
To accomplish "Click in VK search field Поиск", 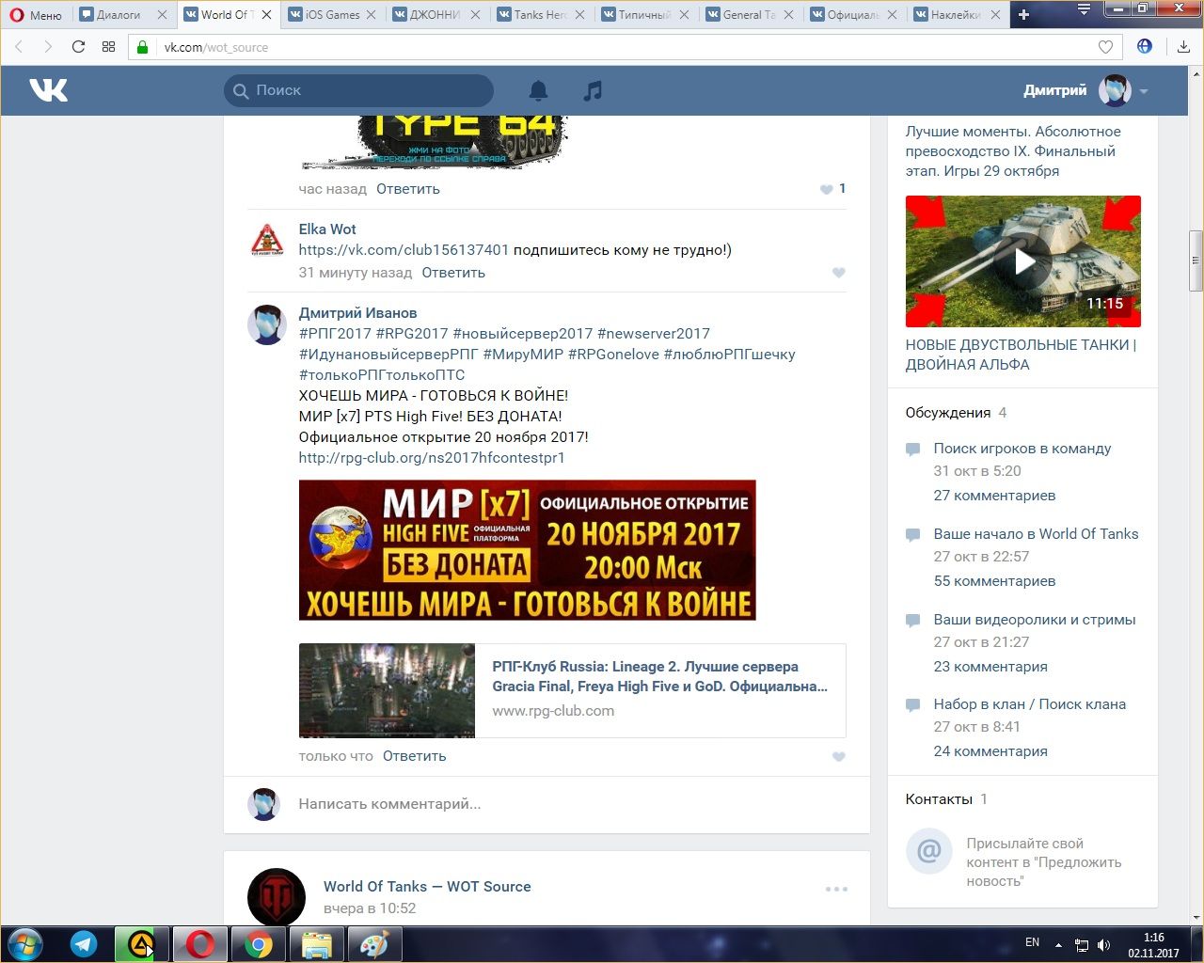I will point(358,90).
